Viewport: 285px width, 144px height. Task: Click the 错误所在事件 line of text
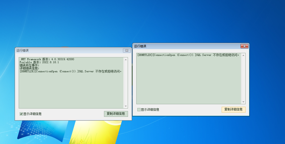(30, 65)
